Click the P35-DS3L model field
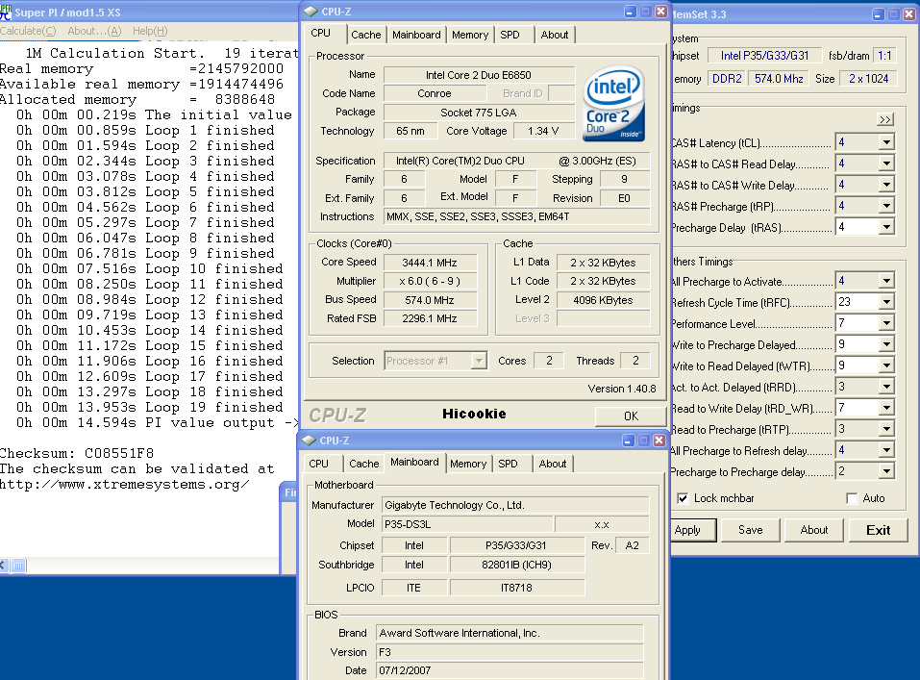This screenshot has width=920, height=680. click(x=467, y=524)
